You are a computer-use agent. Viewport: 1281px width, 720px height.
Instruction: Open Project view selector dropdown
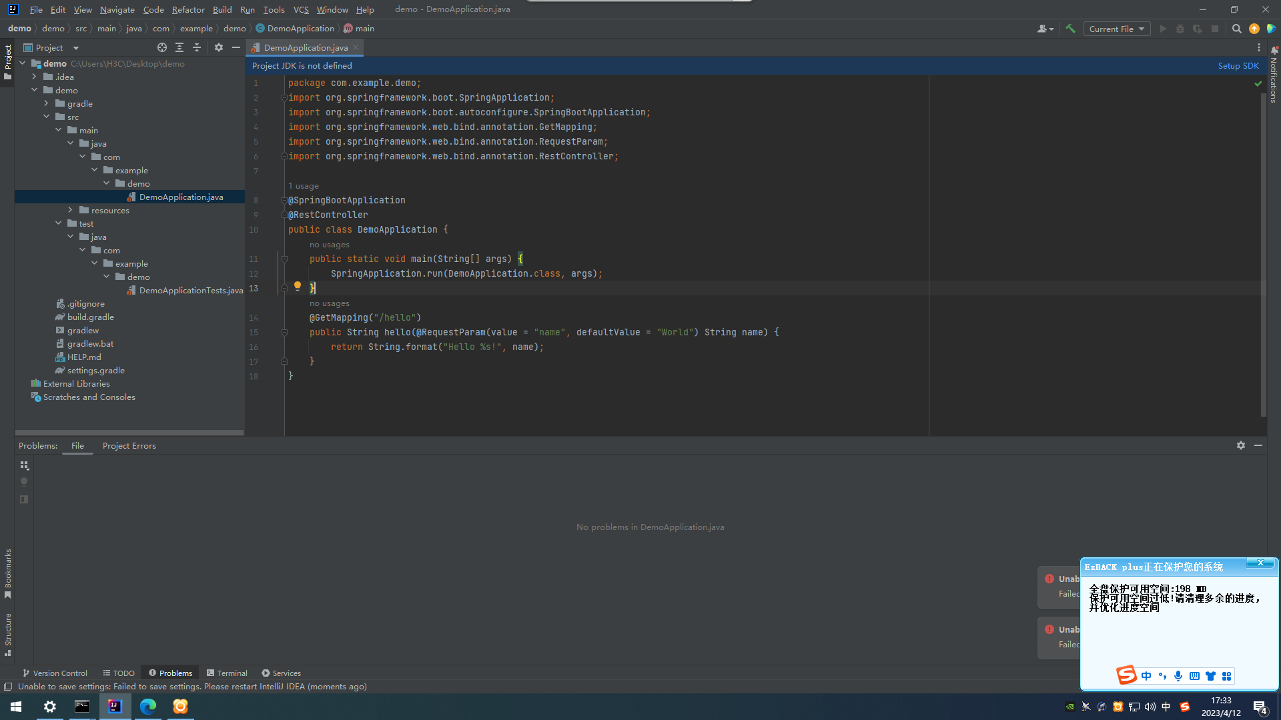coord(51,47)
